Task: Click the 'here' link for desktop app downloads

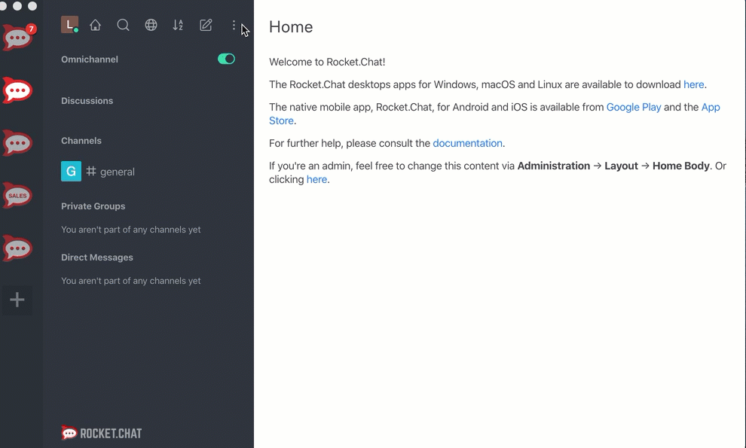Action: pyautogui.click(x=694, y=84)
